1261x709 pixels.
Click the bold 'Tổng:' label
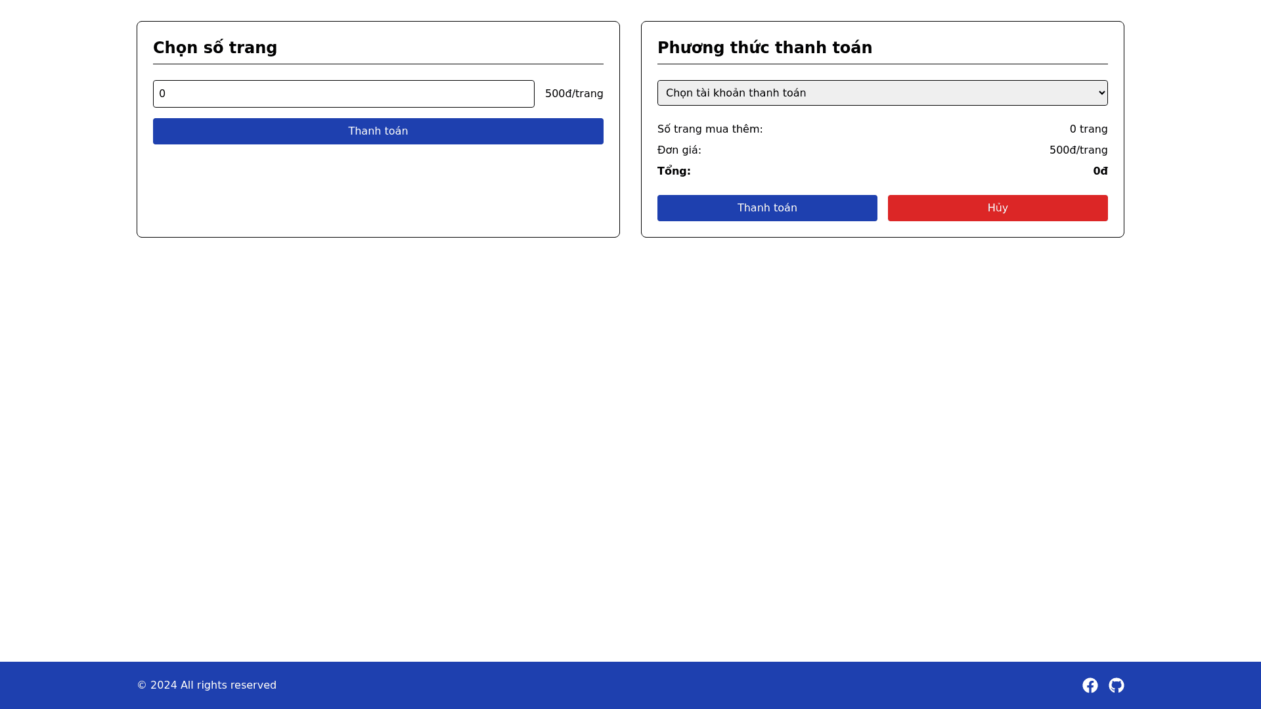[x=673, y=171]
